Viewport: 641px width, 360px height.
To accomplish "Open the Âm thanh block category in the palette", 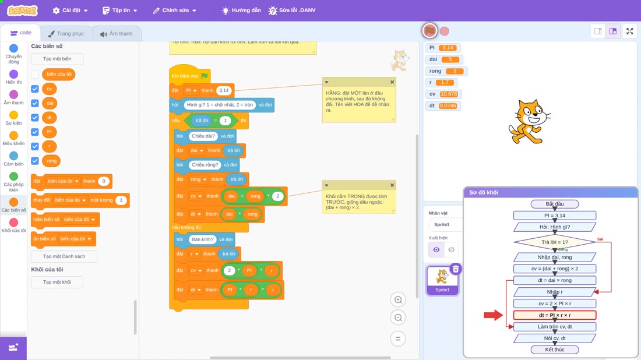I will (x=13, y=97).
